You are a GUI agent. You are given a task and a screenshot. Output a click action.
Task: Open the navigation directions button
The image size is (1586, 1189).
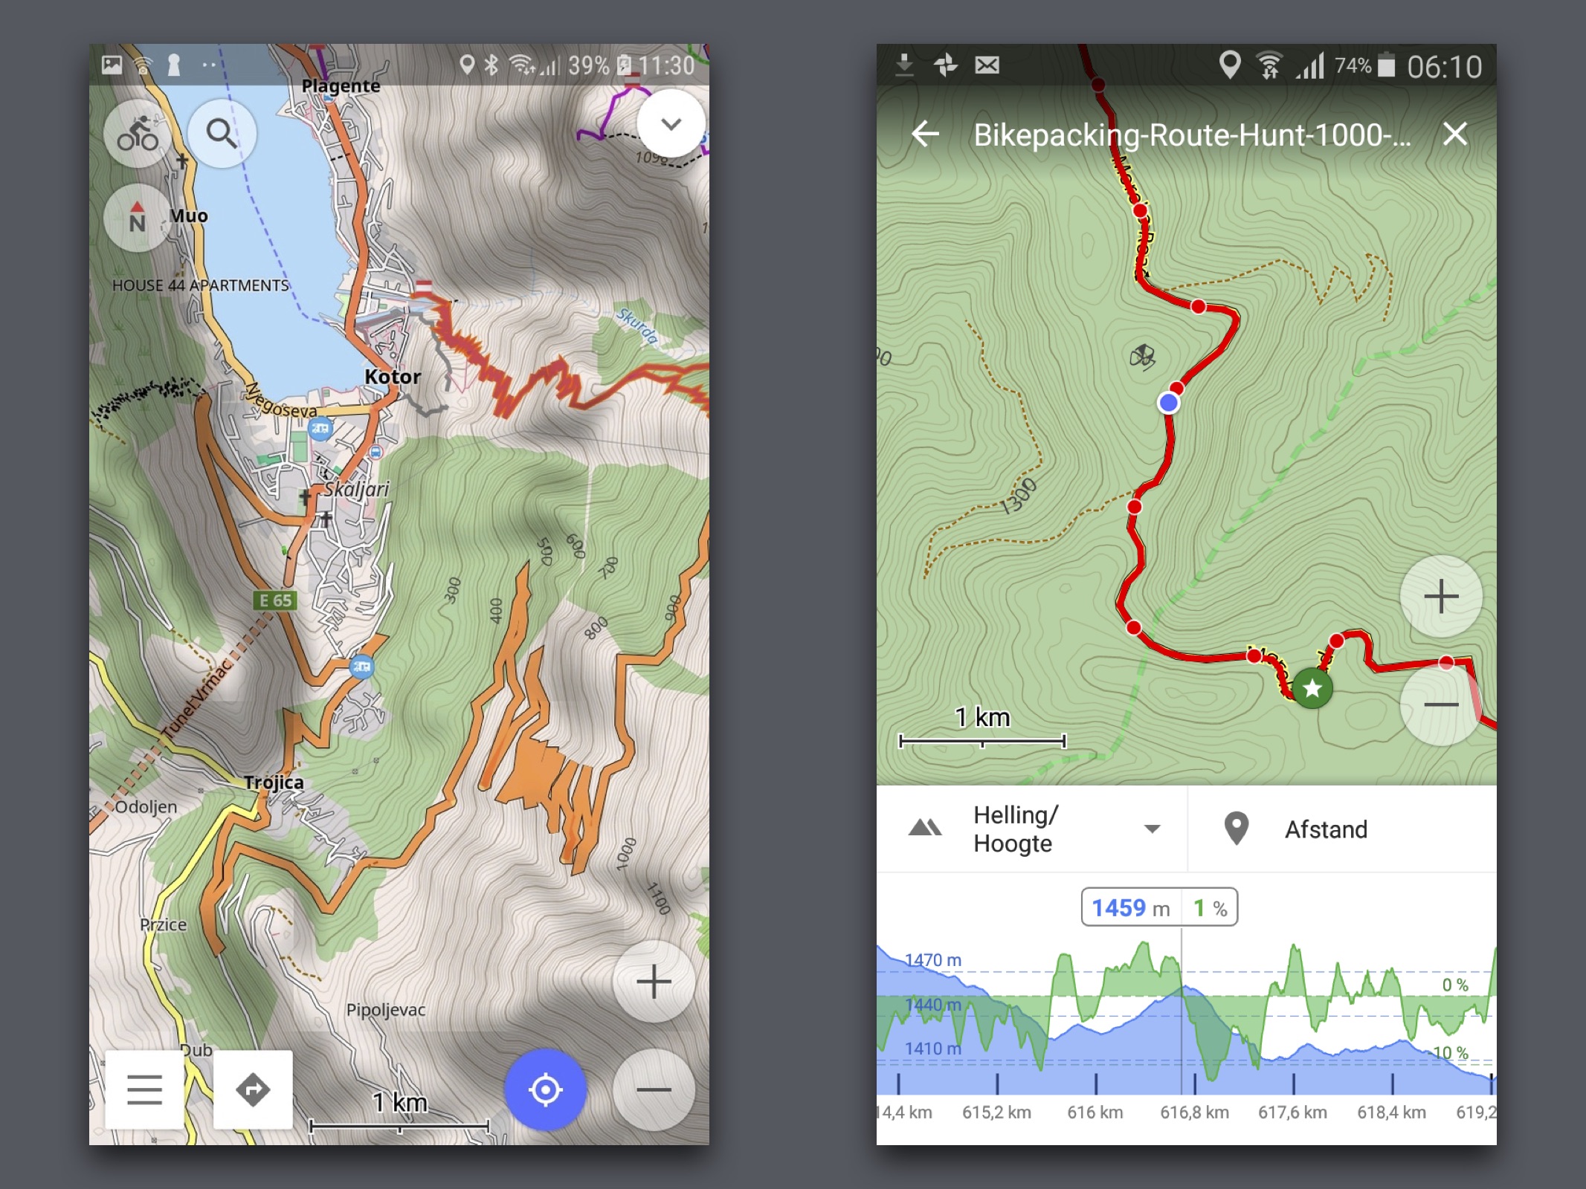(x=253, y=1089)
